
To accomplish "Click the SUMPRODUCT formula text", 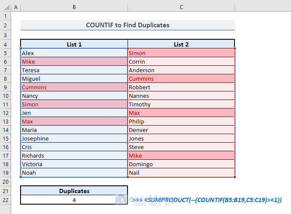I will [x=207, y=199].
